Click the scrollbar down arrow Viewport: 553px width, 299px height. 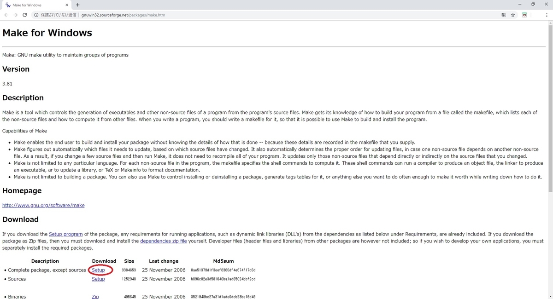click(550, 296)
